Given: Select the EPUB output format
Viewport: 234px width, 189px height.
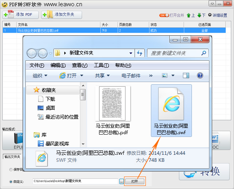Looking at the screenshot, I should (x=13, y=141).
